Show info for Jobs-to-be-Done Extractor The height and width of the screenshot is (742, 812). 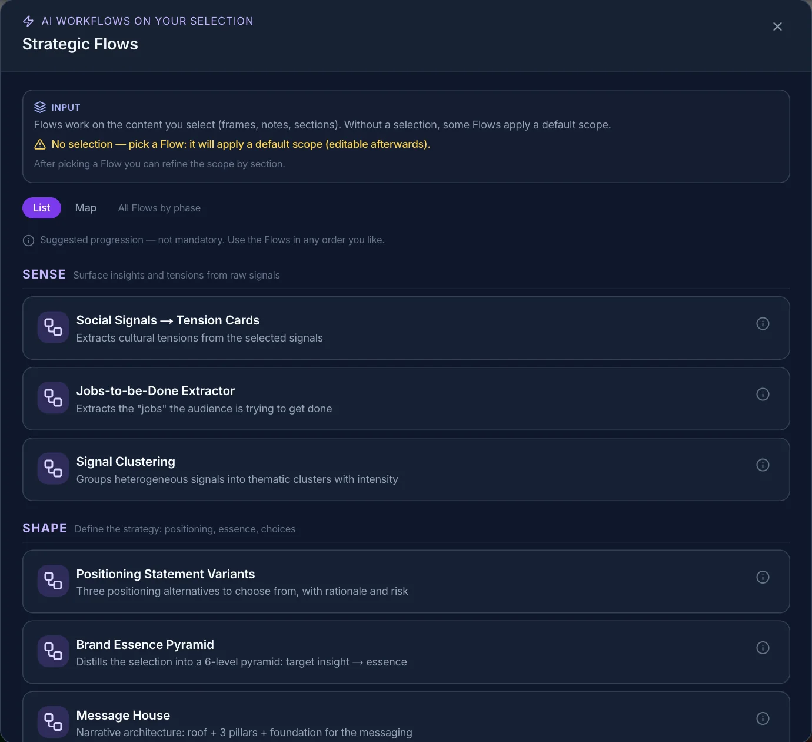763,394
